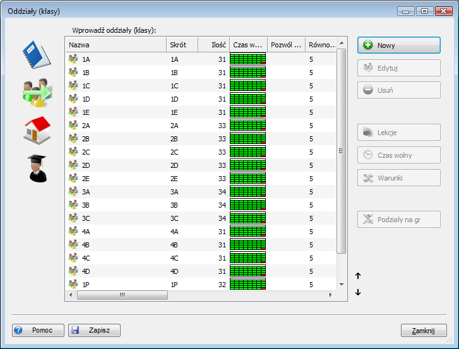Select the row named 4B
459x349 pixels.
pos(201,245)
